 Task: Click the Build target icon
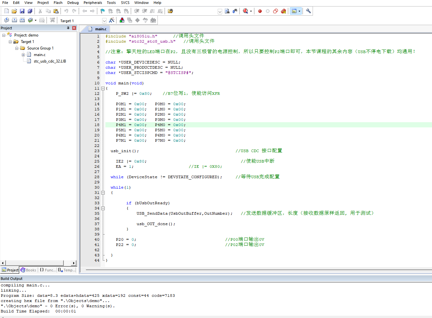[14, 20]
